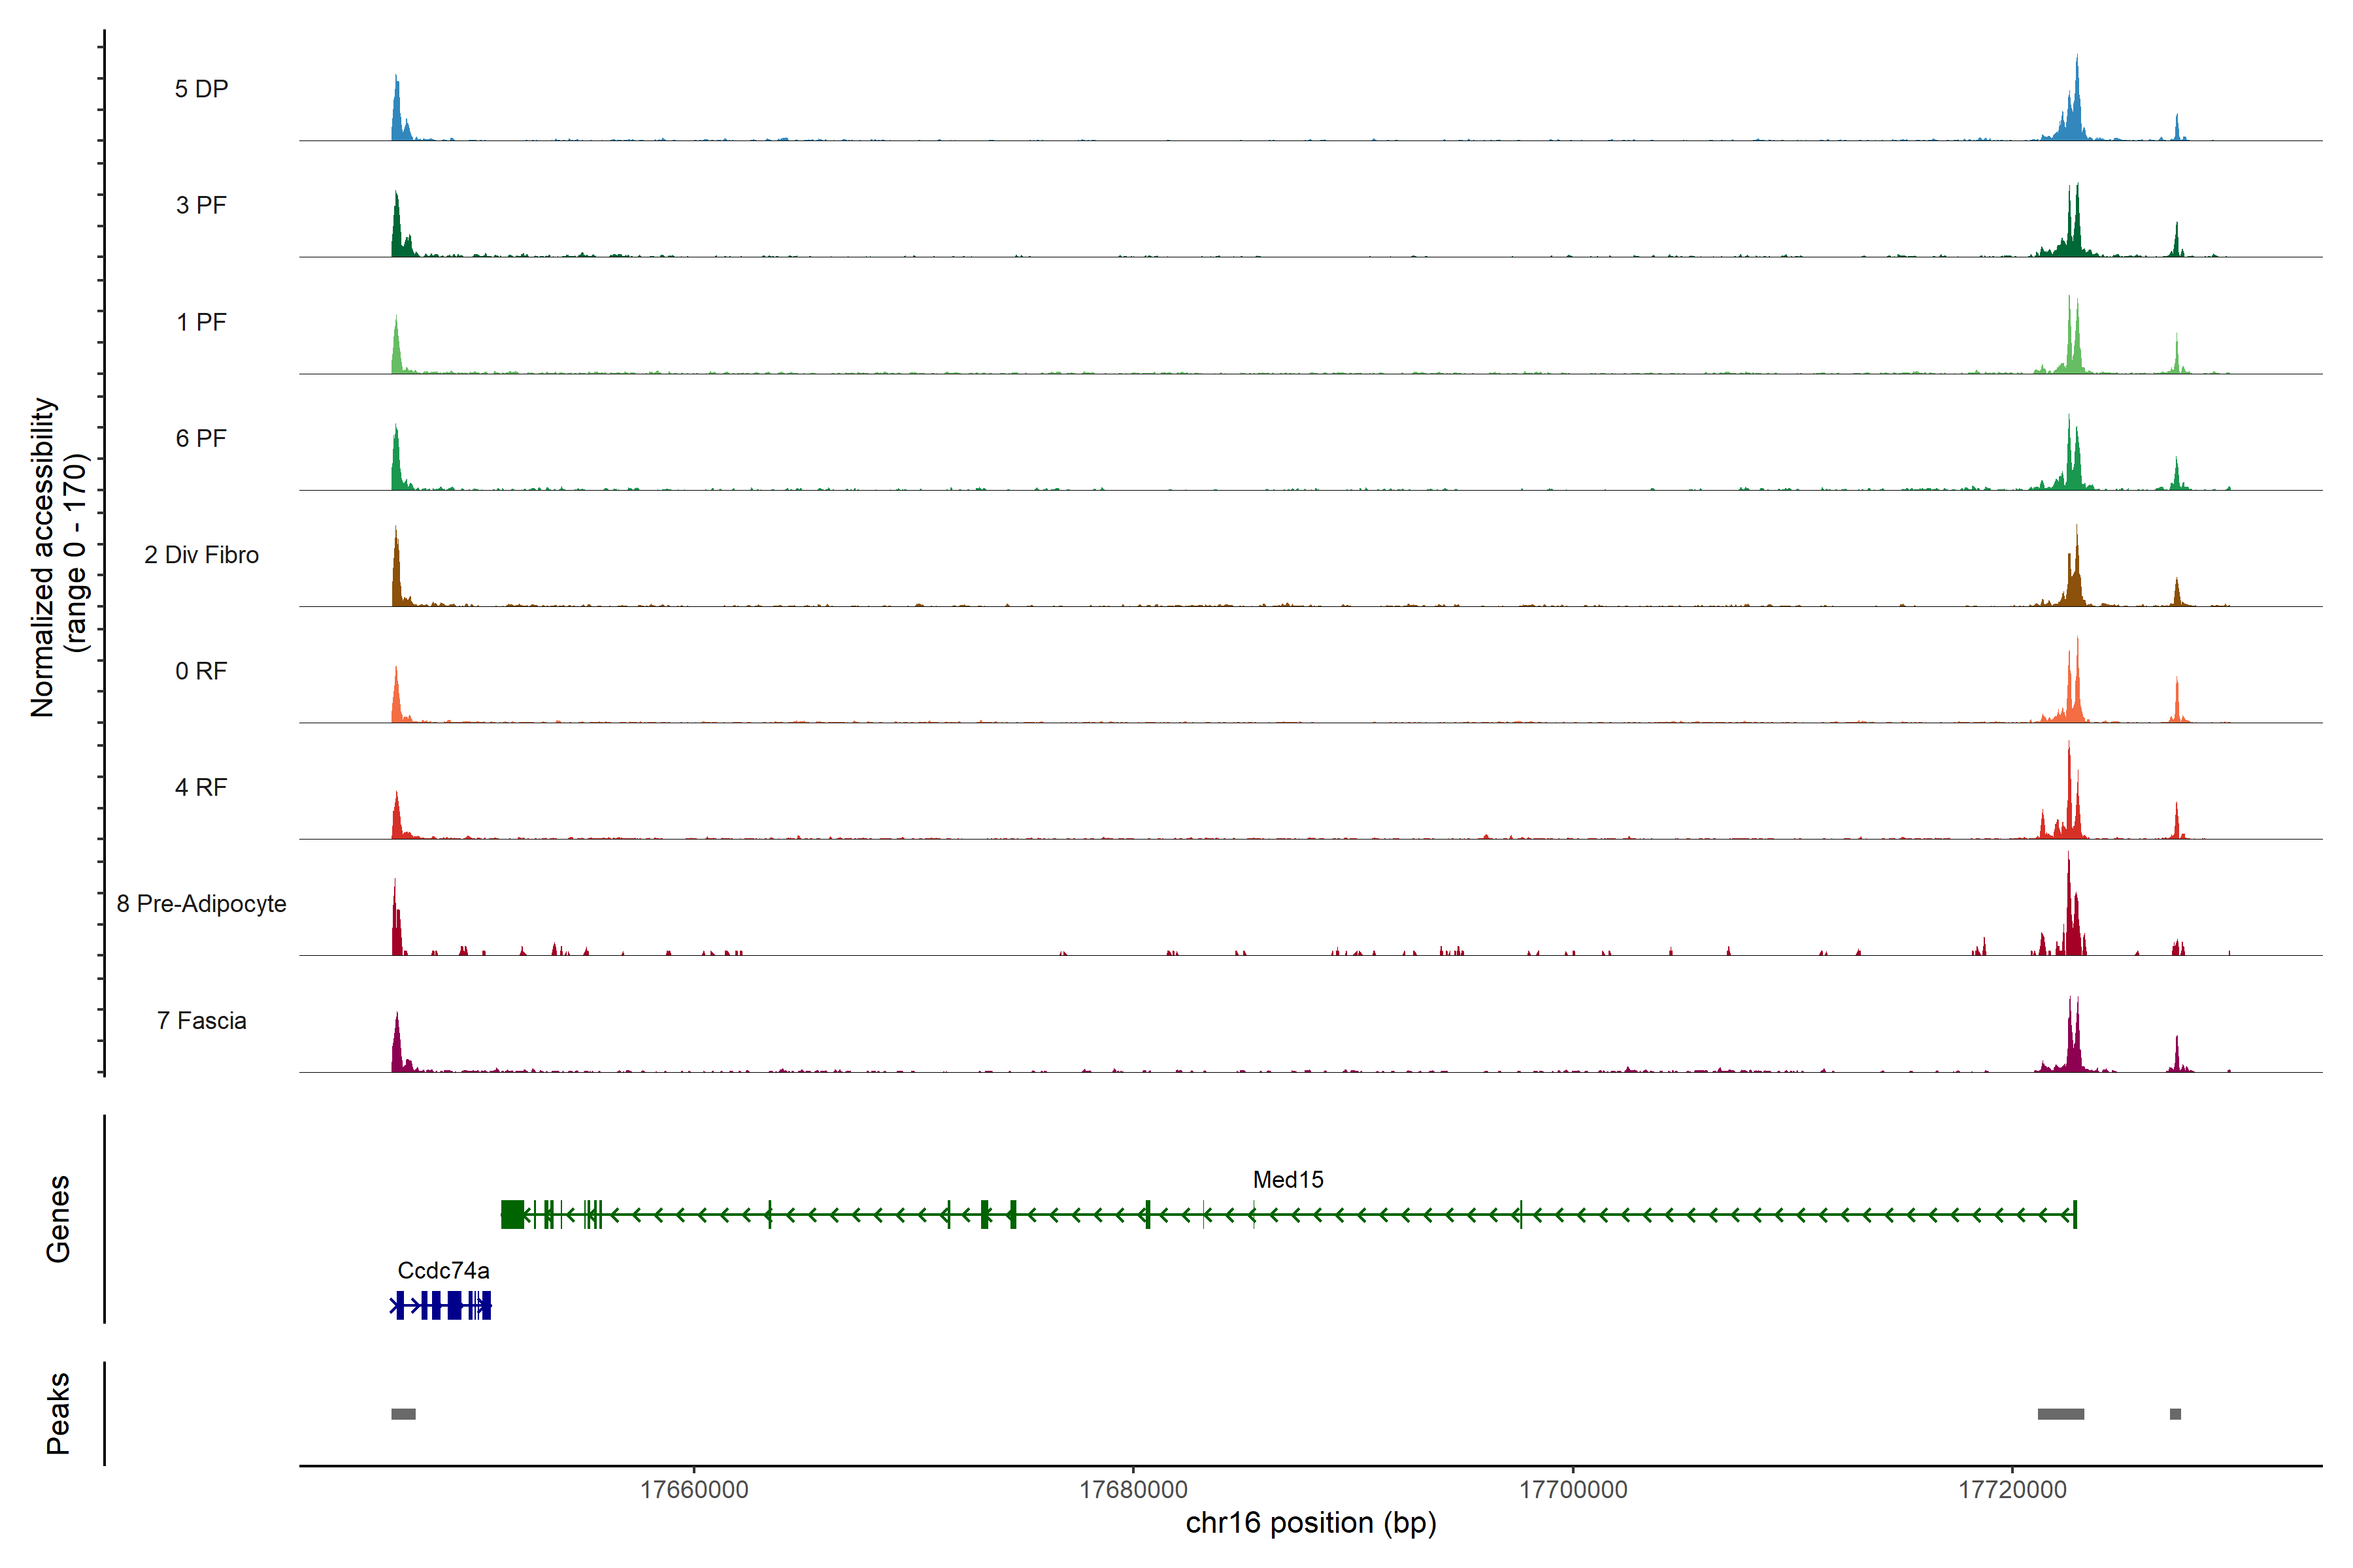Click the Peaks panel label
Viewport: 2353px width, 1568px height.
pyautogui.click(x=58, y=1413)
